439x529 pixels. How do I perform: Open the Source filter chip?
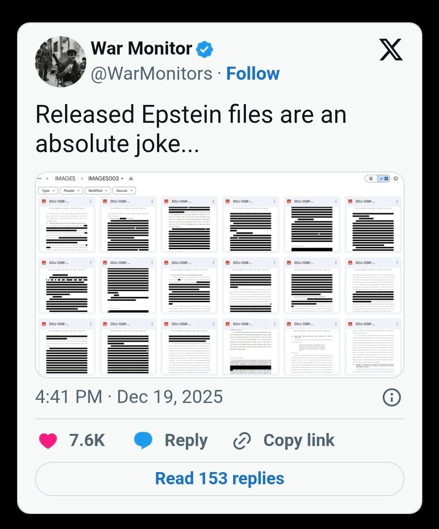tap(124, 190)
